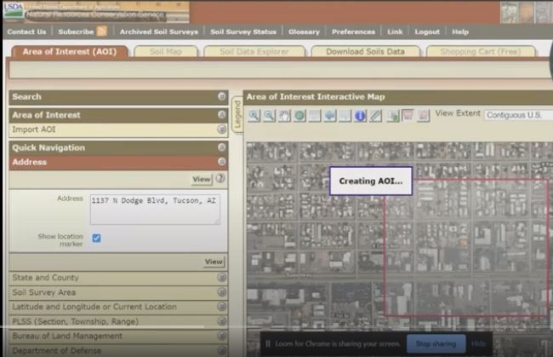Expand the Soil Survey Area section
This screenshot has width=553, height=357.
[221, 292]
